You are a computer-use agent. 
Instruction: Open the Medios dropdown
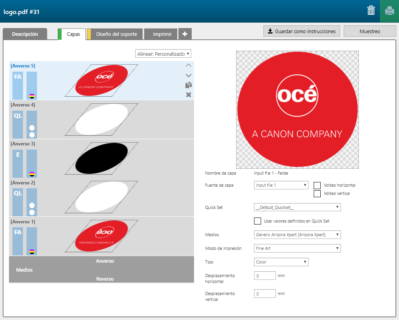[x=297, y=235]
